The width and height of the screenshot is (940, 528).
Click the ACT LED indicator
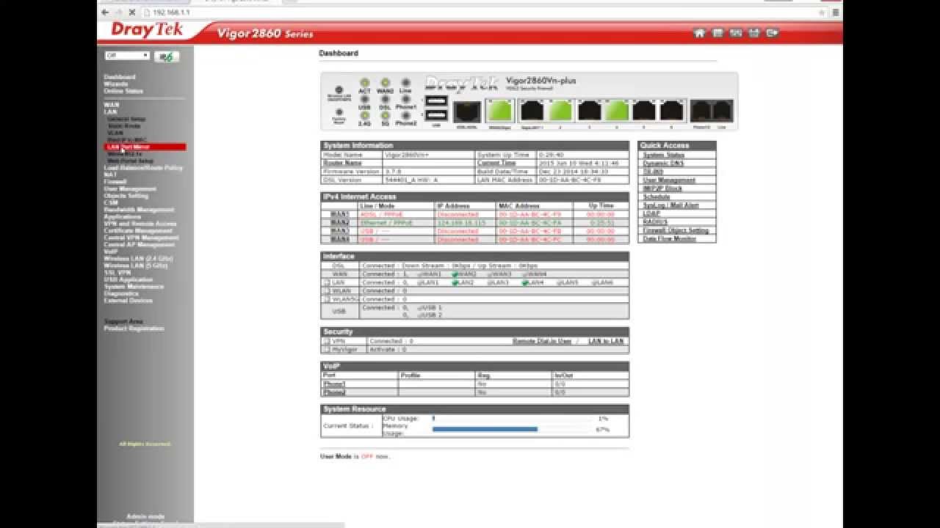coord(364,83)
